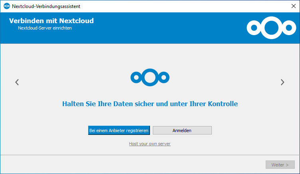Viewport: 300px width, 174px height.
Task: Advance to next slide with right arrow
Action: click(x=282, y=82)
